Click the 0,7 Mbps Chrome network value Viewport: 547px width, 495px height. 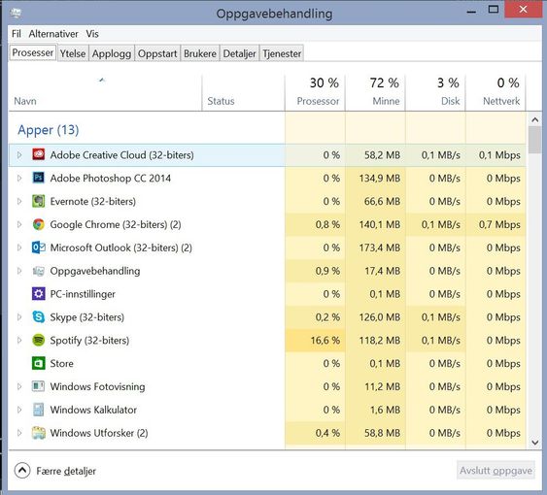(499, 224)
